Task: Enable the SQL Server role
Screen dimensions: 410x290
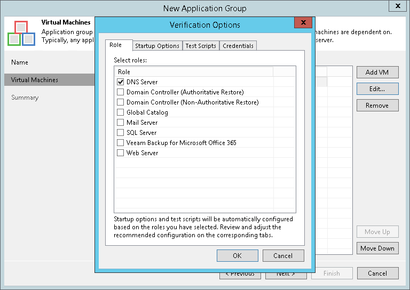Action: [x=120, y=133]
